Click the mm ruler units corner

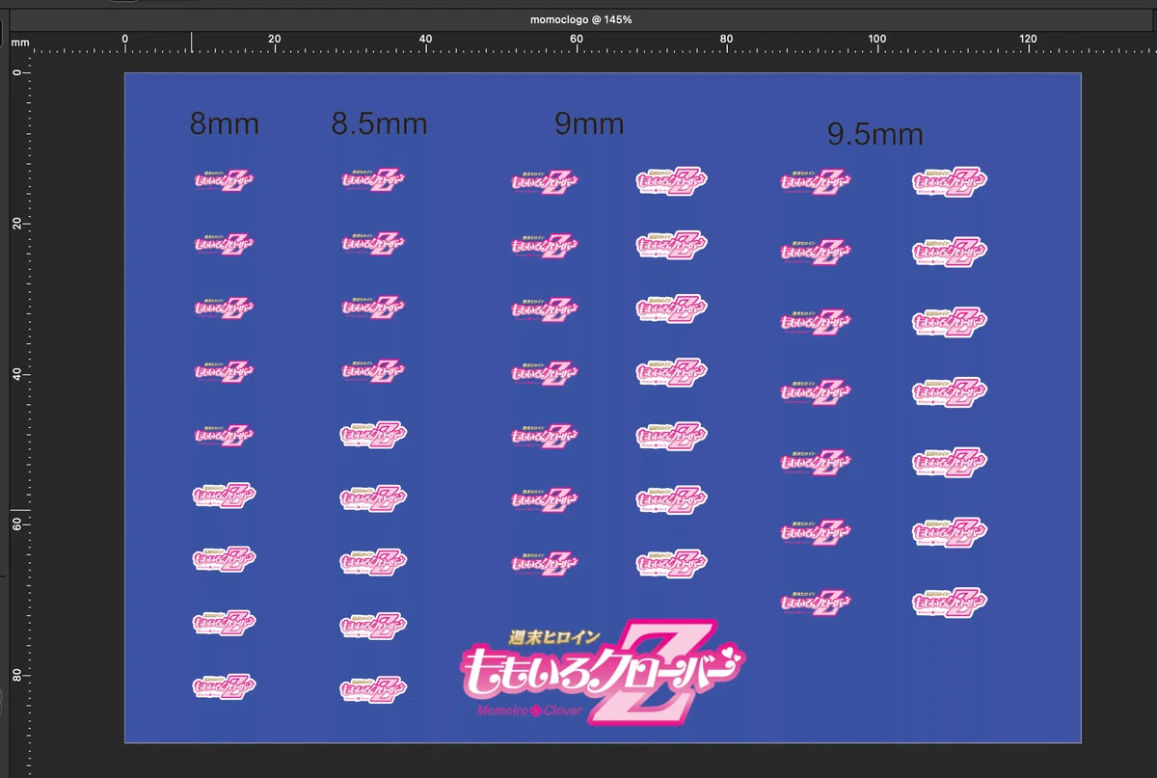tap(20, 42)
